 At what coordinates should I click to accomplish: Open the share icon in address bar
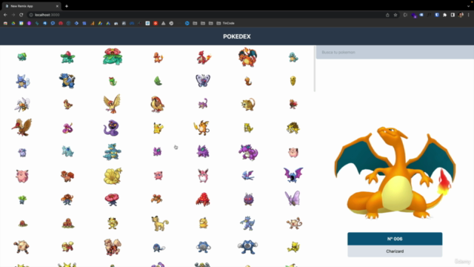(x=387, y=15)
